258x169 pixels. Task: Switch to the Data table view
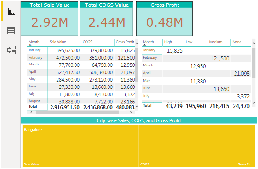coord(11,31)
